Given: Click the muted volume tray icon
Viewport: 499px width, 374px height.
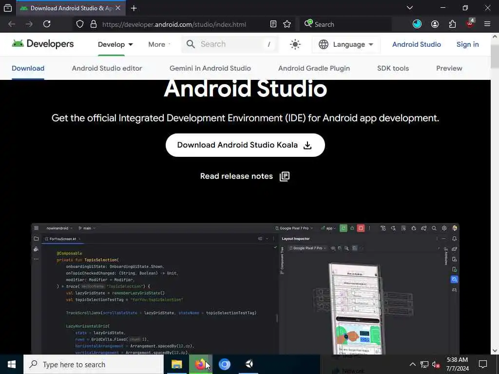Looking at the screenshot, I should click(x=436, y=365).
